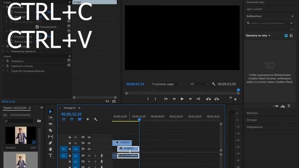Switch Libraries to list view

coord(291,35)
